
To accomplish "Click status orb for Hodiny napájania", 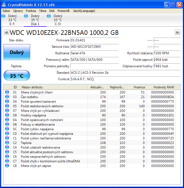I will tap(7, 115).
